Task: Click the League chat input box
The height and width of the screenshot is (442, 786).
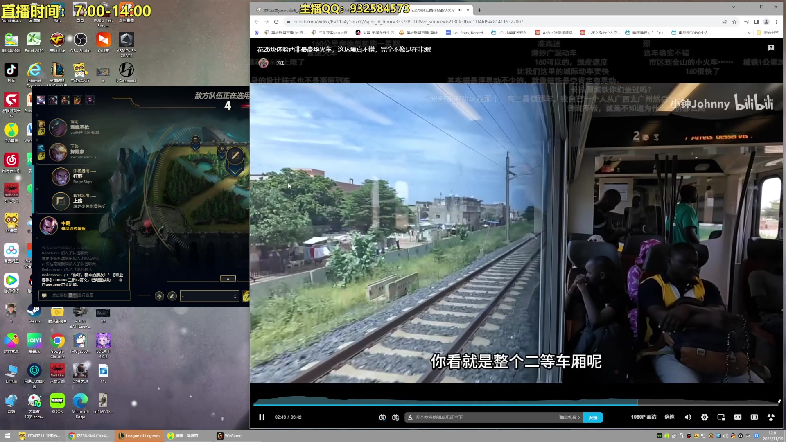Action: [x=84, y=295]
